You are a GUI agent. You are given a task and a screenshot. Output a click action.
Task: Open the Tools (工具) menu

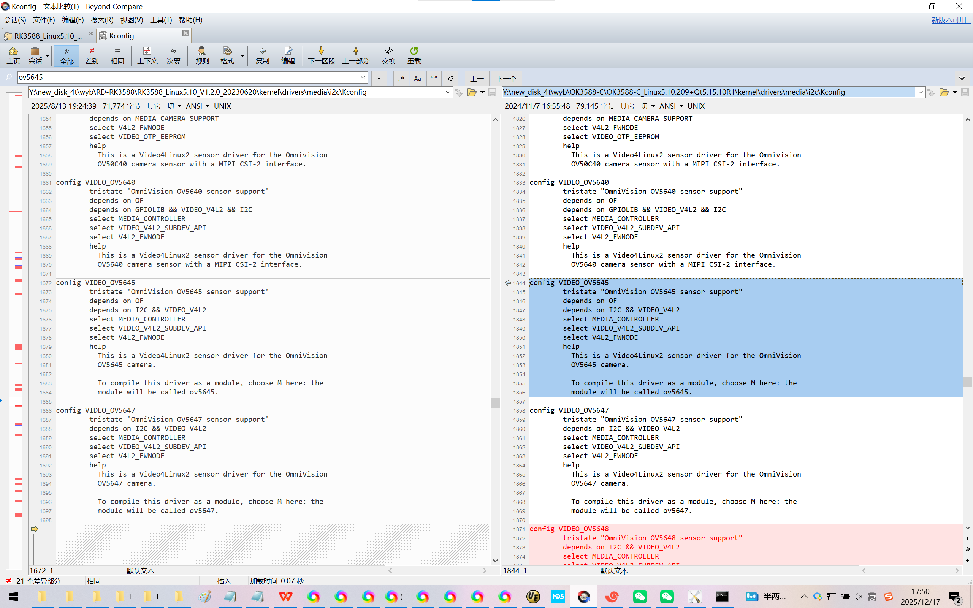160,20
